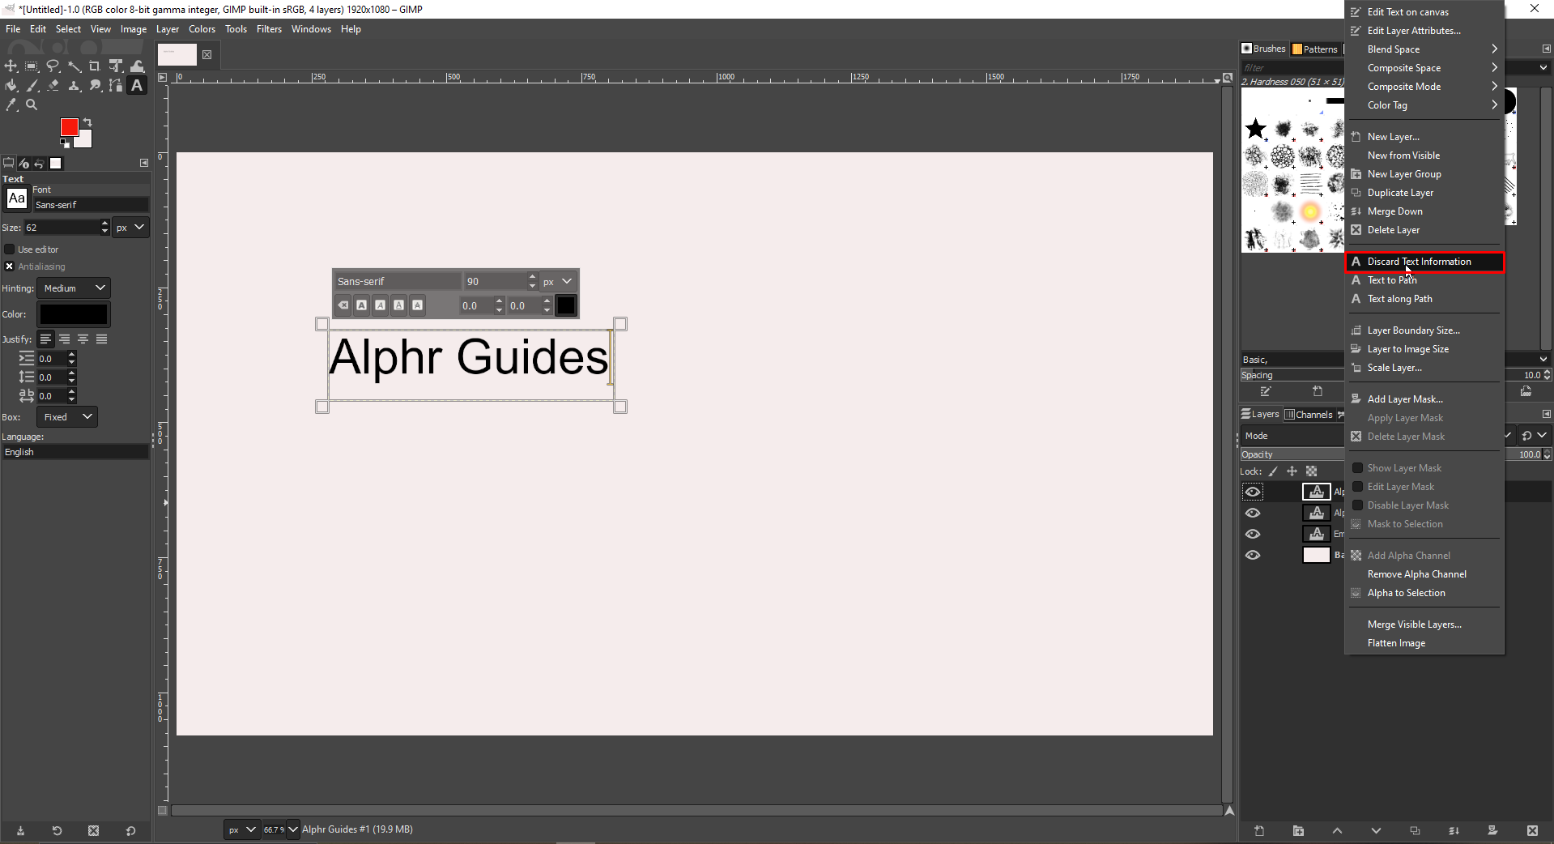Select the Bucket Fill tool
The height and width of the screenshot is (844, 1554).
(x=11, y=86)
